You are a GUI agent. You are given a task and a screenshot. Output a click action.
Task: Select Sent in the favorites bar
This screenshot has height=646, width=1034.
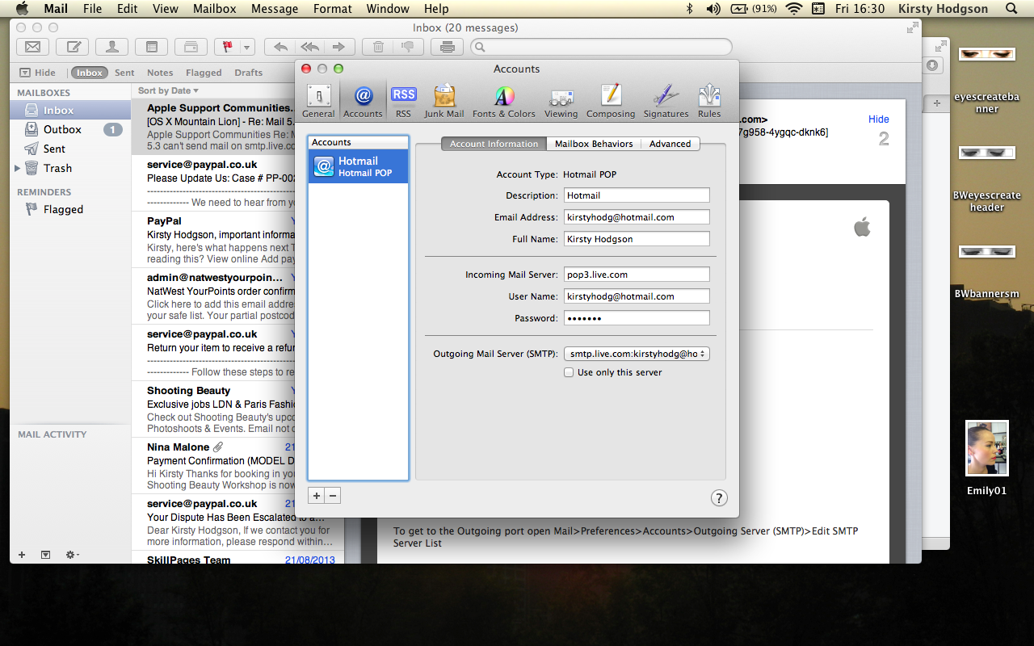(x=124, y=73)
